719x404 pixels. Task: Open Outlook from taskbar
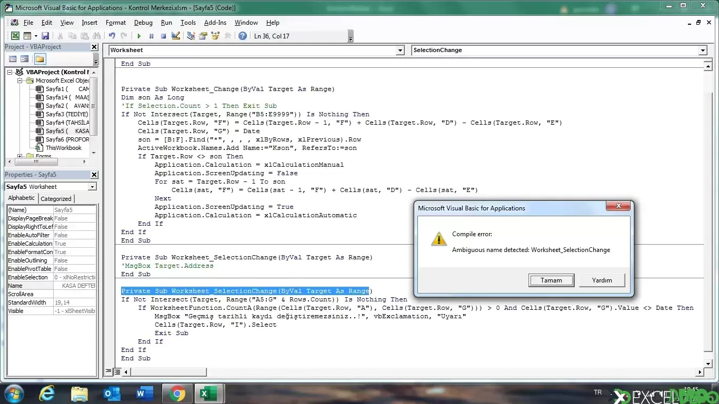pos(112,393)
